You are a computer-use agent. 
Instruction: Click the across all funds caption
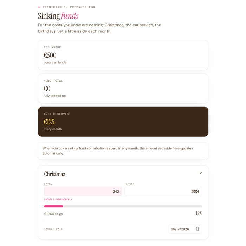tap(55, 62)
